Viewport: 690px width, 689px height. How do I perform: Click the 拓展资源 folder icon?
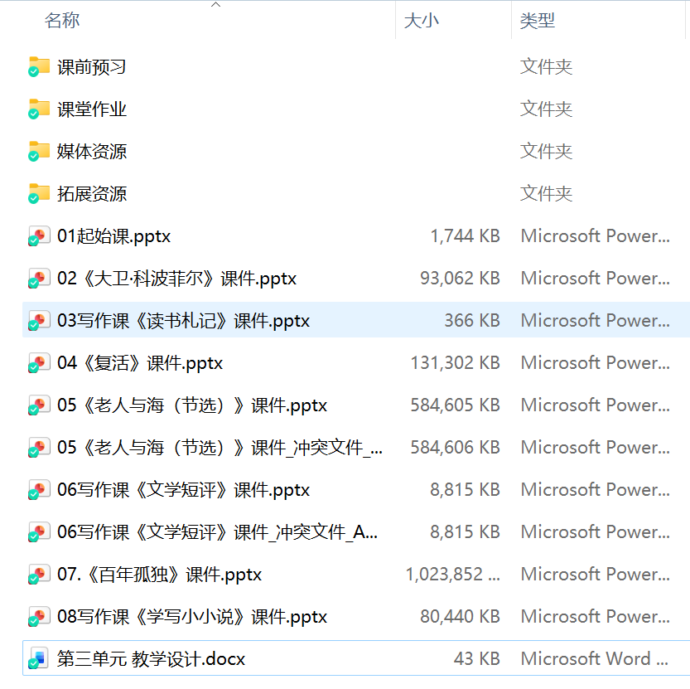coord(39,193)
